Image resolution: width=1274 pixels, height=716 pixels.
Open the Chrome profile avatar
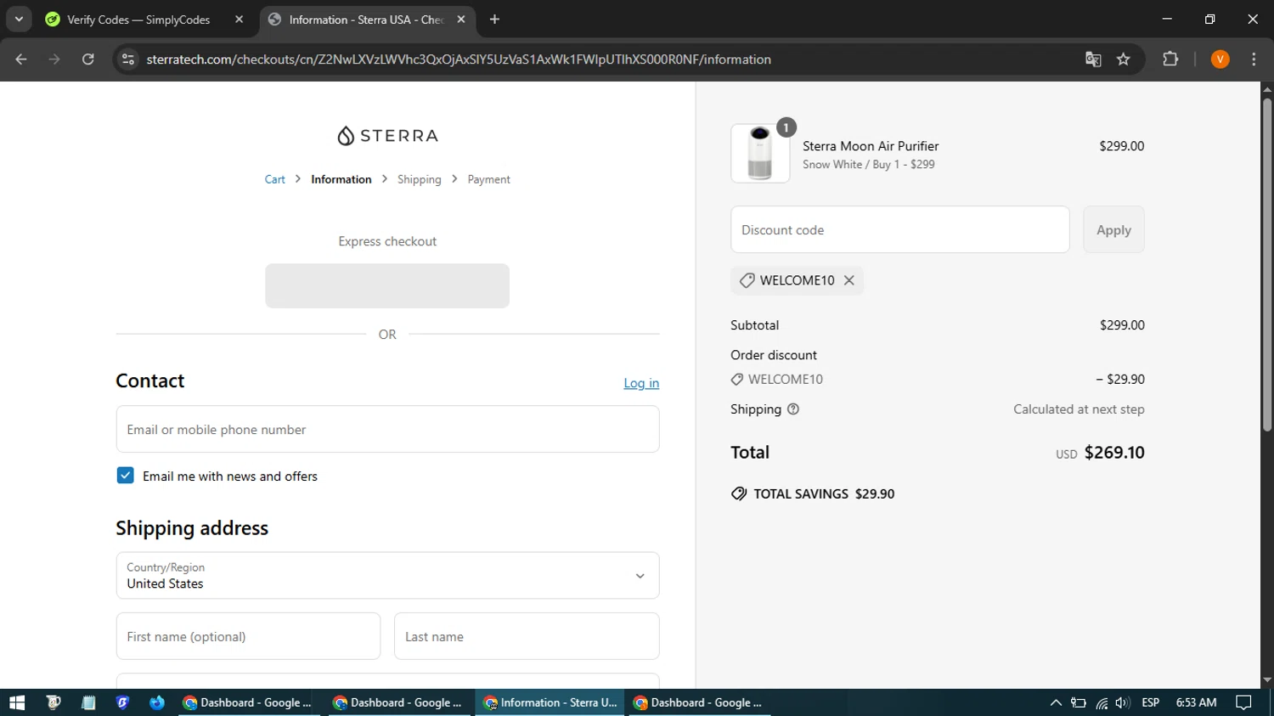coord(1220,59)
